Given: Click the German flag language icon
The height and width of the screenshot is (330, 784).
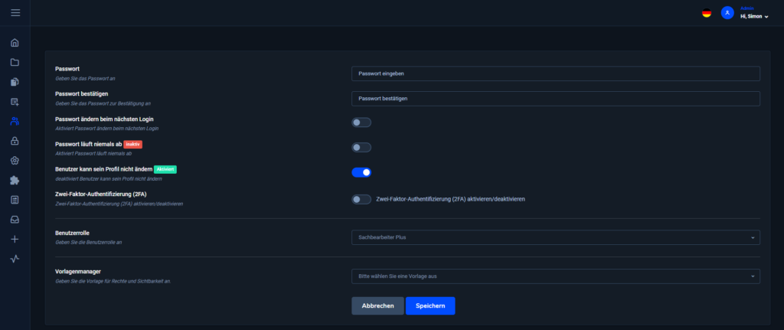Looking at the screenshot, I should 707,13.
